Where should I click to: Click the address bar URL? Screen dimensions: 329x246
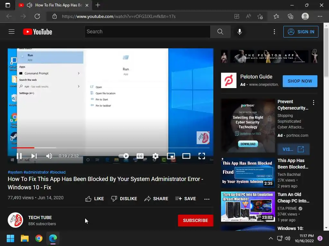[x=119, y=16]
